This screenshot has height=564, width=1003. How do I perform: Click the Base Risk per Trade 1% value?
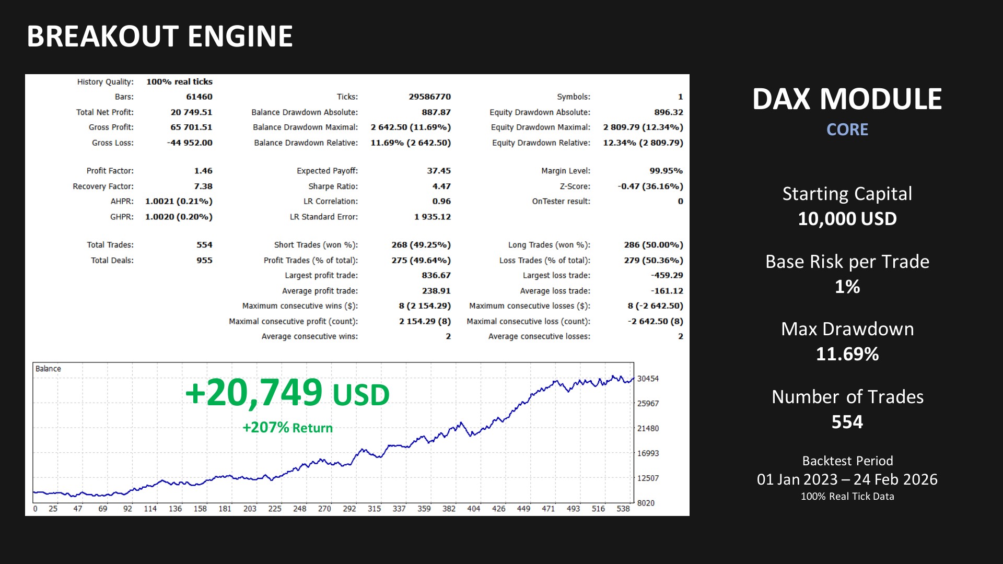pyautogui.click(x=847, y=287)
